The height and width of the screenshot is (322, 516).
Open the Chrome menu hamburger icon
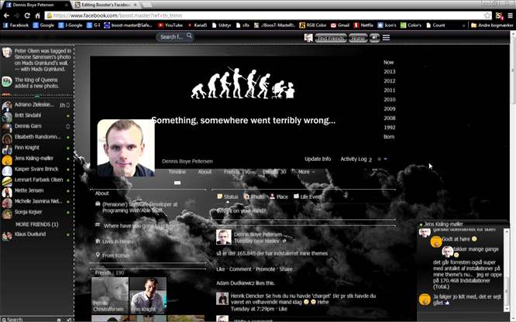point(510,15)
